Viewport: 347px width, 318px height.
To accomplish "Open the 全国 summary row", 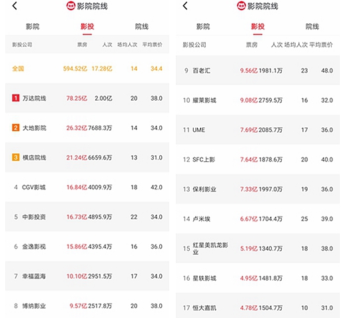I will (87, 69).
